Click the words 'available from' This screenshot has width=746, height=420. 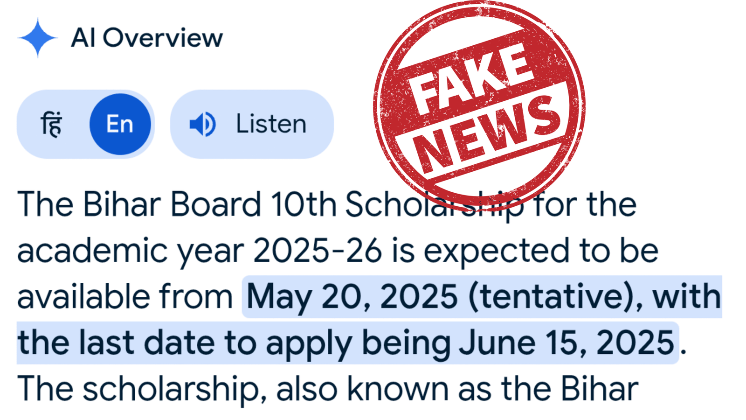(x=124, y=297)
